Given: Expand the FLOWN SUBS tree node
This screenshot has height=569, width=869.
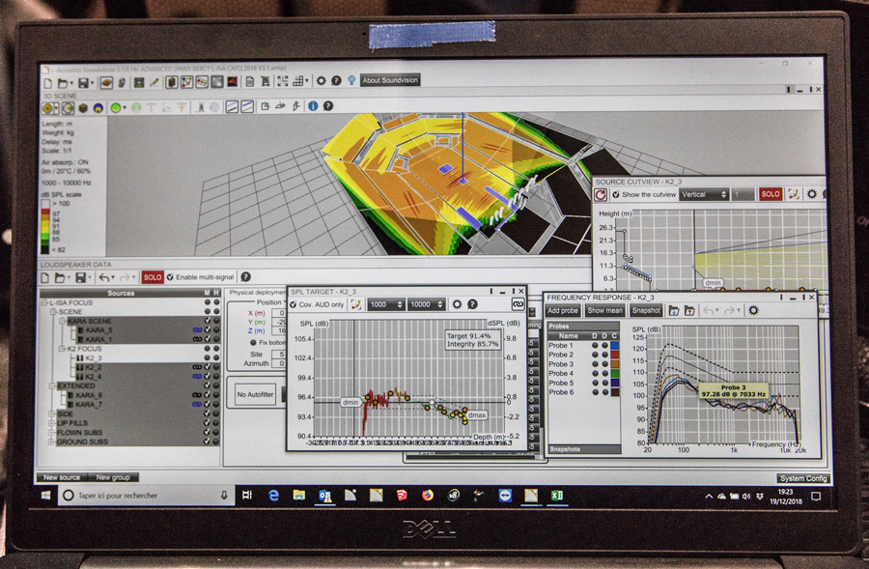Looking at the screenshot, I should tap(51, 433).
